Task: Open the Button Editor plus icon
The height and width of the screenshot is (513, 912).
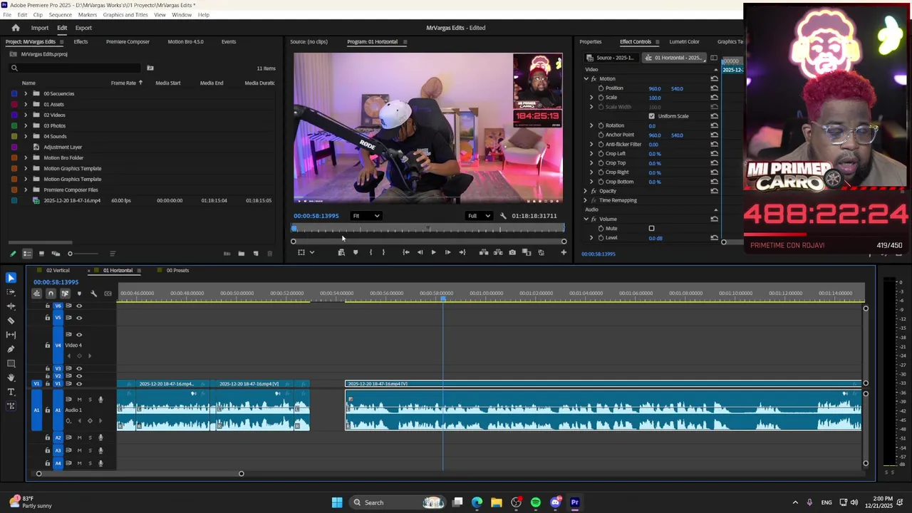Action: pos(564,252)
